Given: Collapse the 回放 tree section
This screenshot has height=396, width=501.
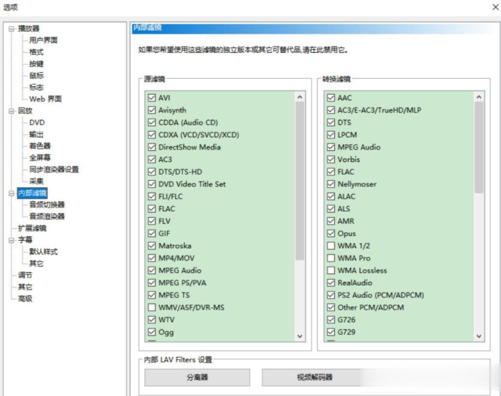Looking at the screenshot, I should point(11,111).
